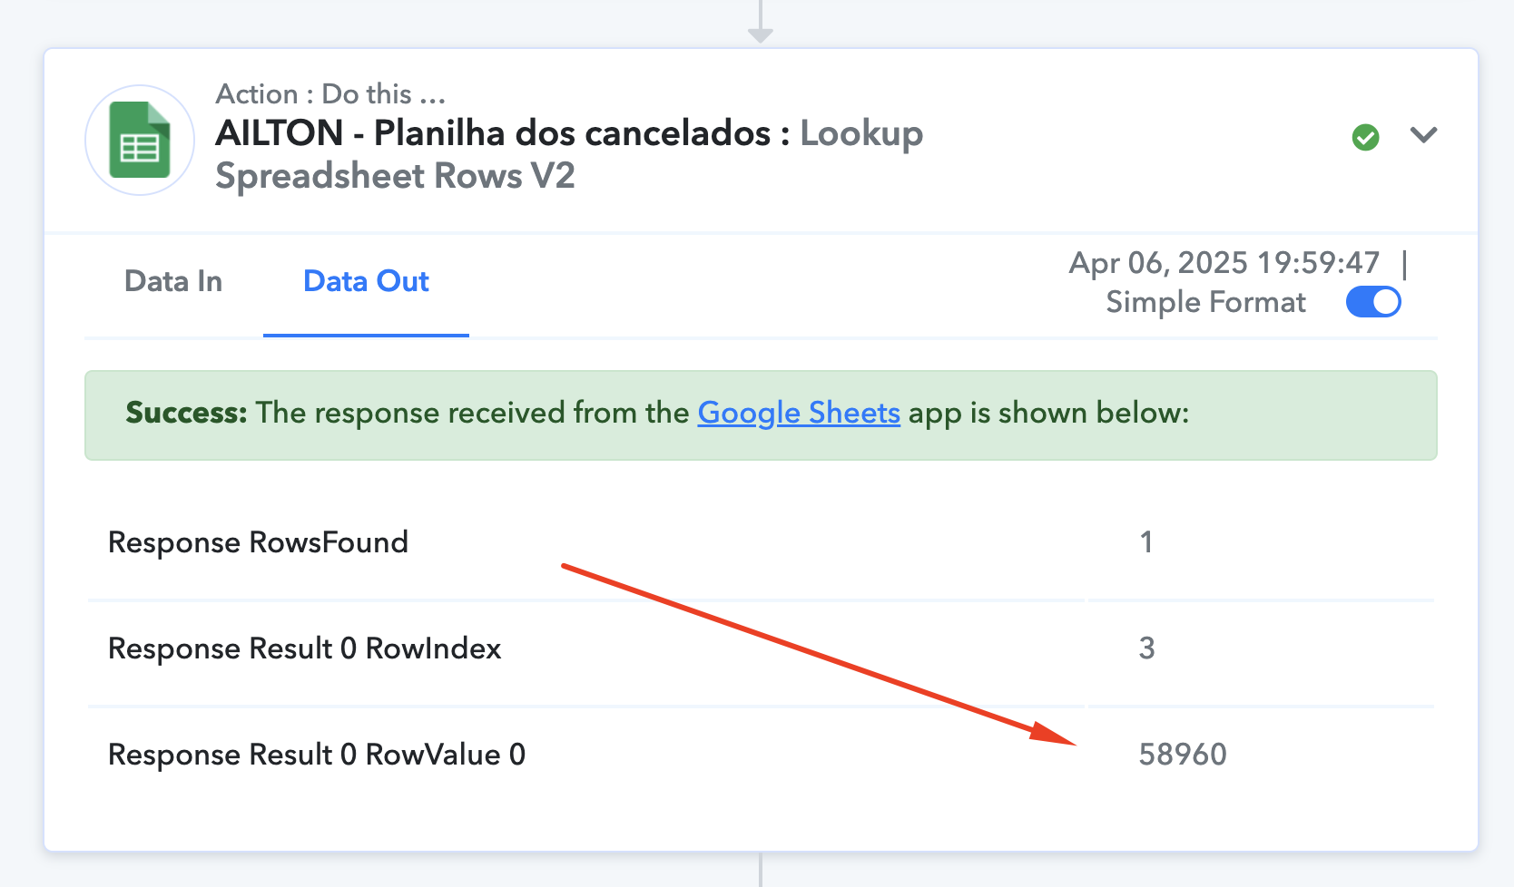Click the Simple Format label text
Screen dimensions: 1514x887
1205,302
